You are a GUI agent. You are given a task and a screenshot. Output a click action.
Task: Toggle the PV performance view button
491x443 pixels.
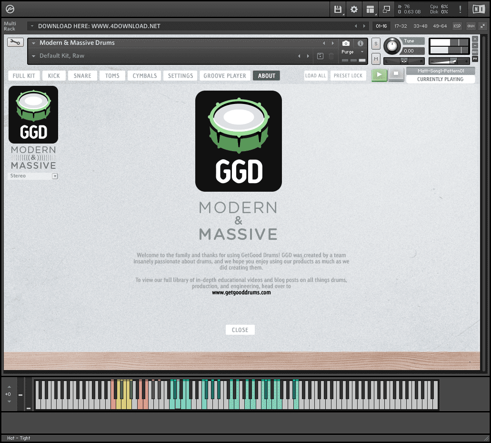(475, 59)
